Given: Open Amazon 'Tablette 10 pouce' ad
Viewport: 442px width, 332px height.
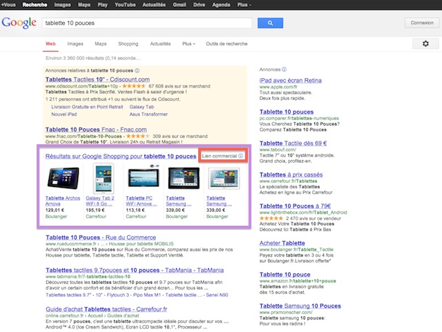Looking at the screenshot, I should (x=285, y=275).
